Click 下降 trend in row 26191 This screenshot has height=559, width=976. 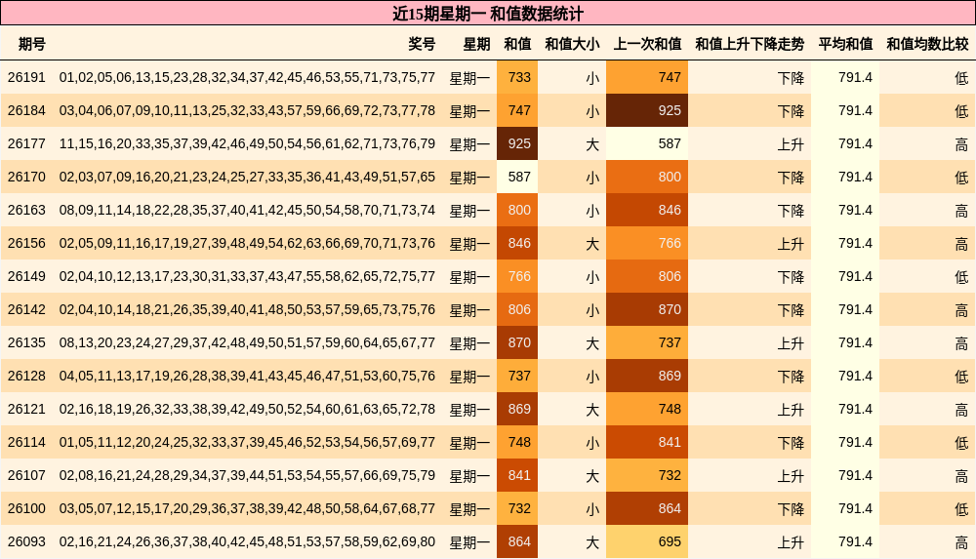point(791,78)
